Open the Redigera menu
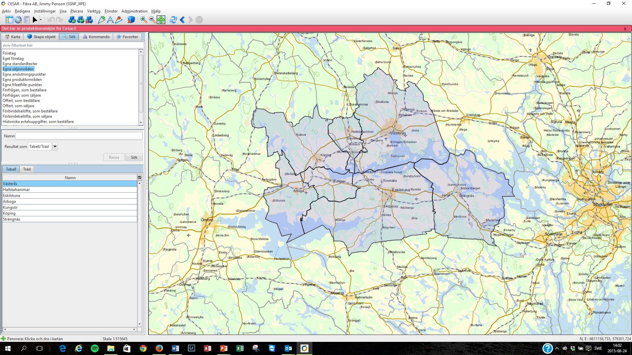 [22, 11]
